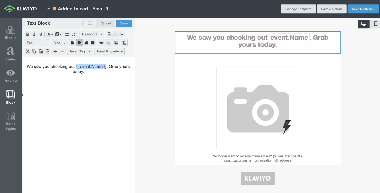Select the camera placeholder image block
The image size is (380, 193).
point(258,108)
